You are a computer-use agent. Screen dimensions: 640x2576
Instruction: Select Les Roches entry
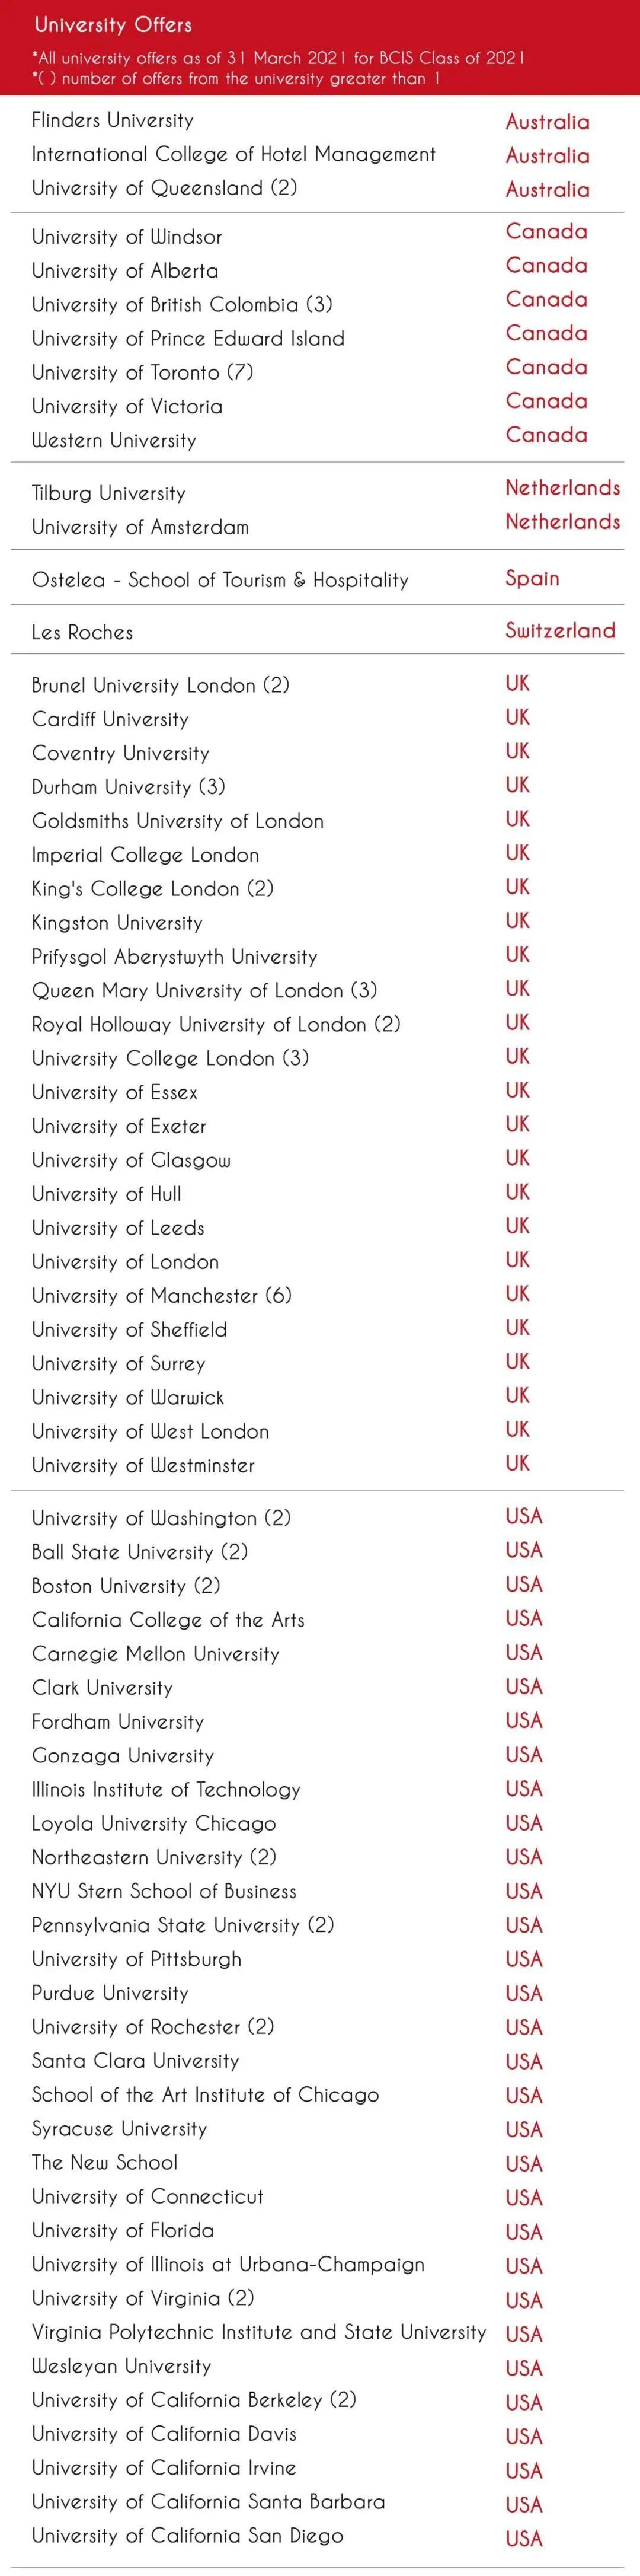(82, 632)
